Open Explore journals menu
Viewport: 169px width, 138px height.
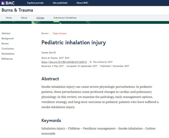coord(35,3)
